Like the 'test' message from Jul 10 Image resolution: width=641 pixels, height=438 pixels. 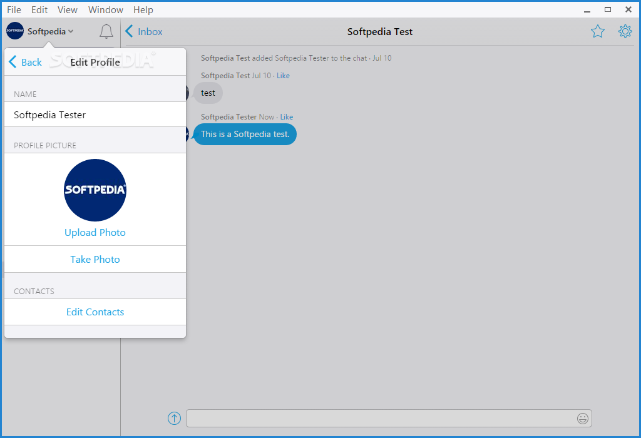point(283,76)
